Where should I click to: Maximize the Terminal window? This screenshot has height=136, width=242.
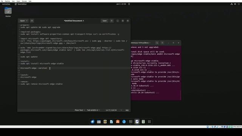pyautogui.click(x=174, y=43)
